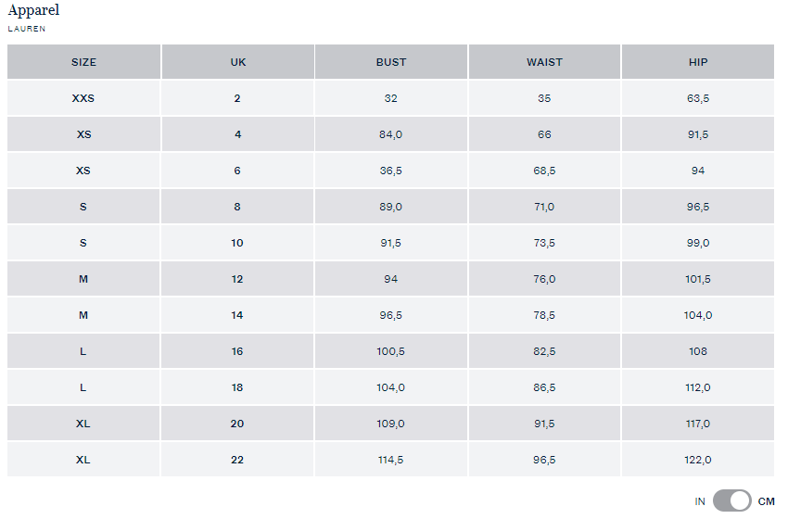
Task: Click the CM unit label
Action: (x=766, y=501)
